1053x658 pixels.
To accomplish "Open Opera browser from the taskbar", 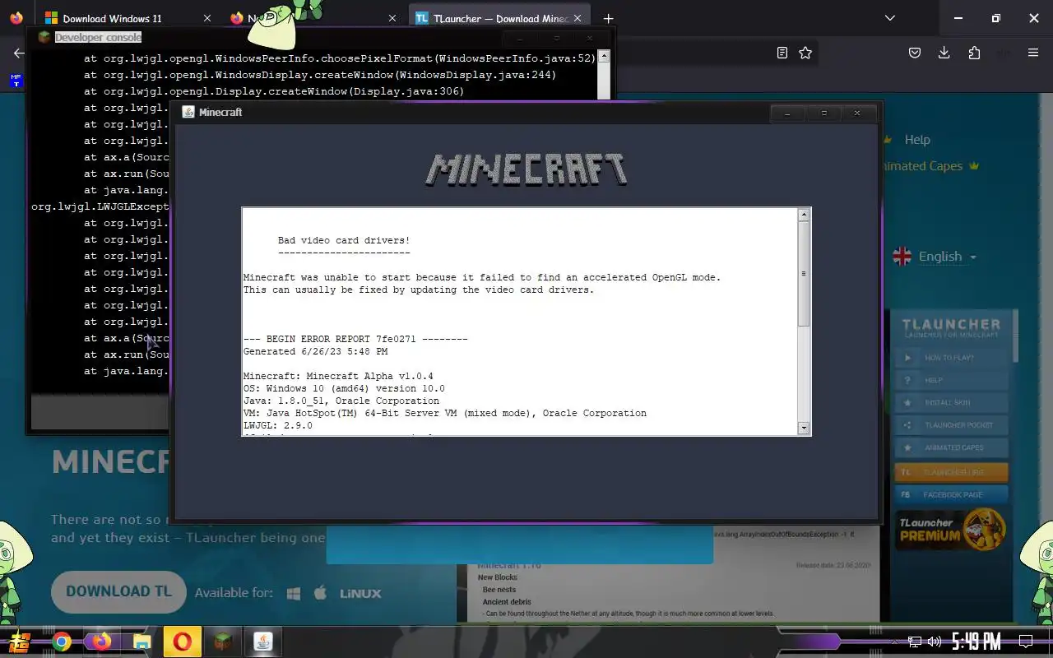I will (182, 642).
